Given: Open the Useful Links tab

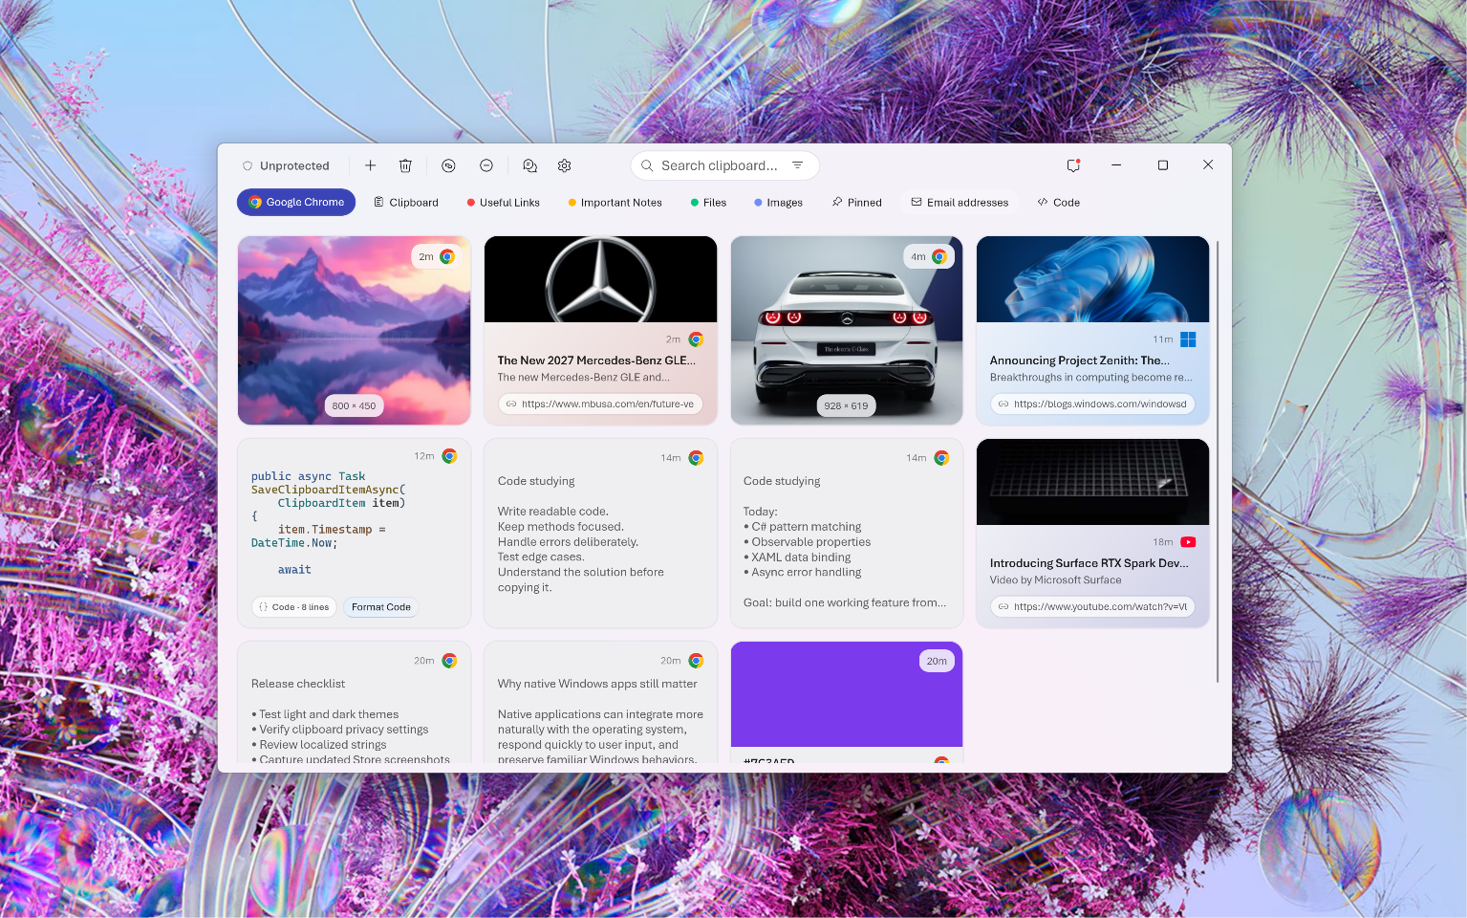Looking at the screenshot, I should click(504, 202).
